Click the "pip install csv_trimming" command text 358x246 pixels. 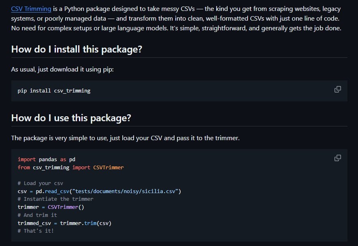[x=54, y=90]
